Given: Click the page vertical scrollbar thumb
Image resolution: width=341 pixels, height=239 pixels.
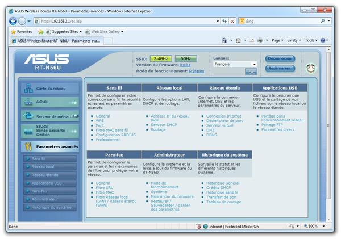Looking at the screenshot, I should [328, 125].
